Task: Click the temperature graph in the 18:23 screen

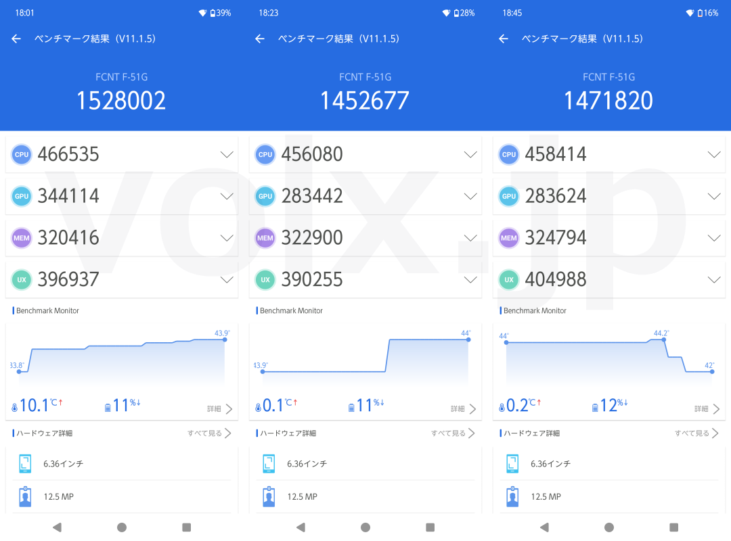Action: (365, 356)
